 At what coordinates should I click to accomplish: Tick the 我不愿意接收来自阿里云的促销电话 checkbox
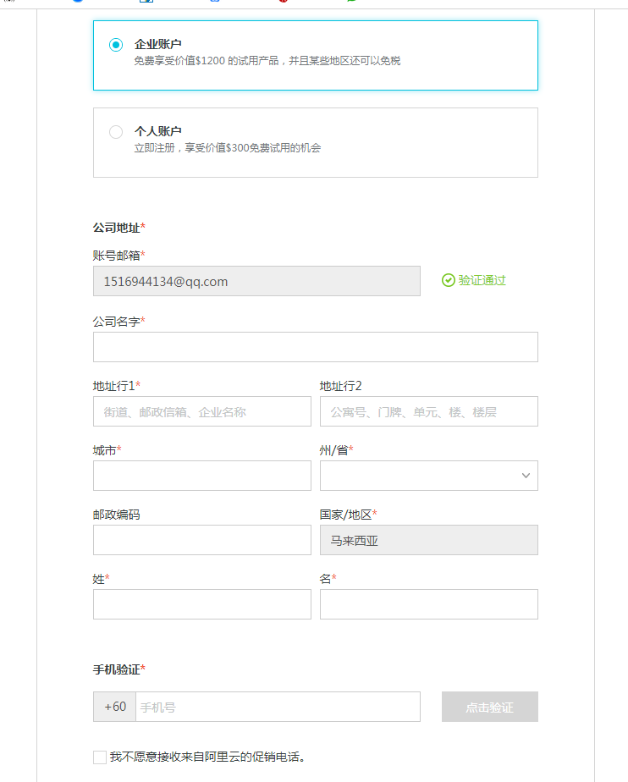[100, 757]
